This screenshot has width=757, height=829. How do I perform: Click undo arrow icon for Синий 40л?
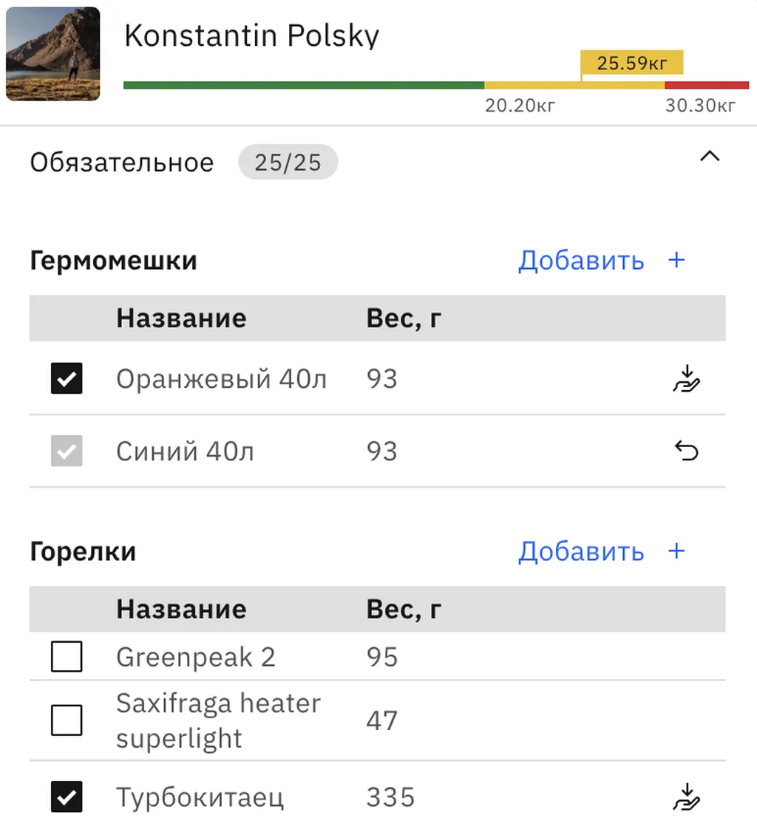click(687, 451)
